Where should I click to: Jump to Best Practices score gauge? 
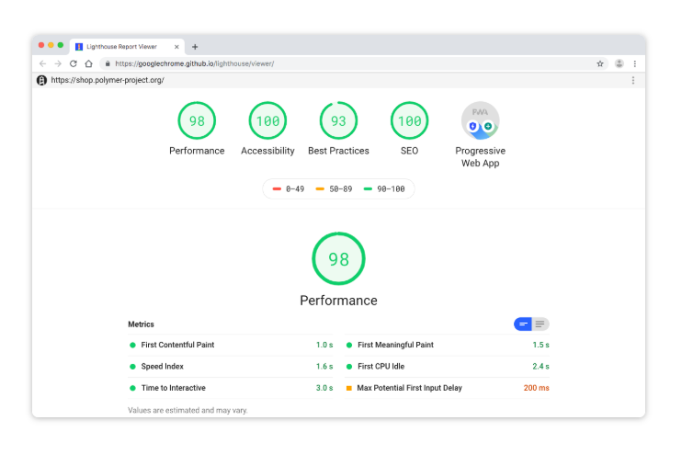pos(338,121)
